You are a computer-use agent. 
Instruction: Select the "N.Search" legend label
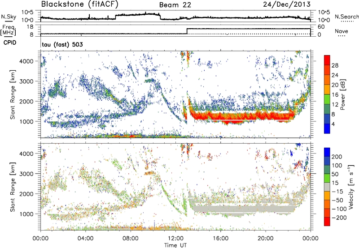[x=346, y=17]
